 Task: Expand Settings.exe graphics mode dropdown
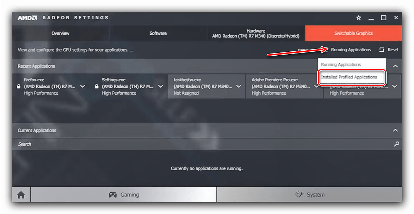(161, 86)
